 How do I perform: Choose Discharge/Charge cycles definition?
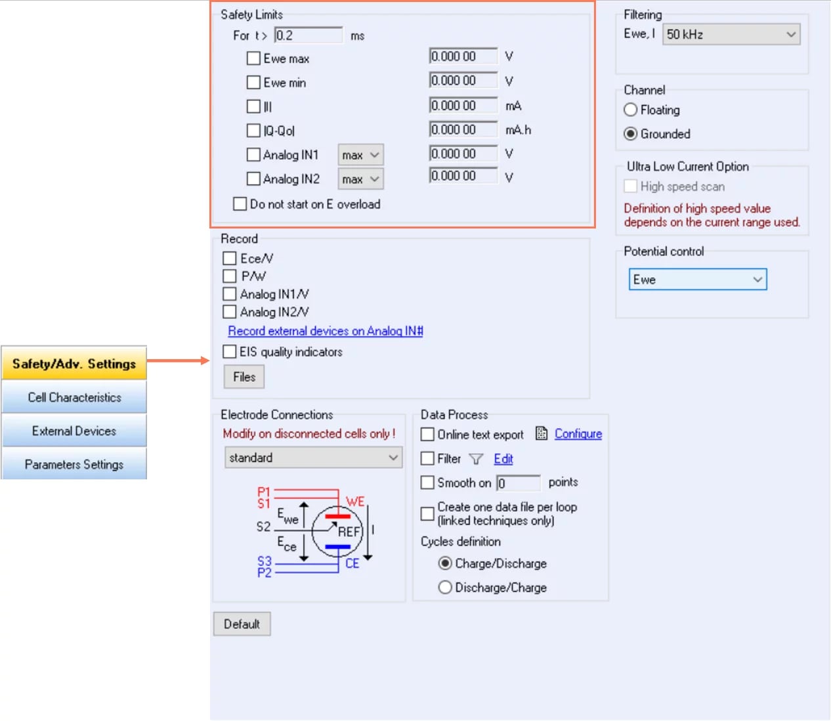445,587
